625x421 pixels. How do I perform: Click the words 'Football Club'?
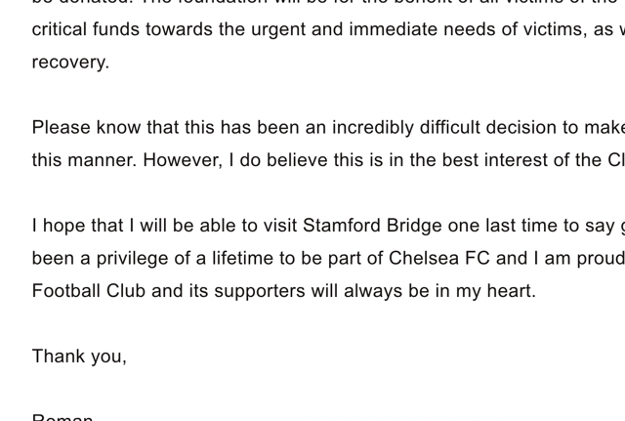click(89, 291)
